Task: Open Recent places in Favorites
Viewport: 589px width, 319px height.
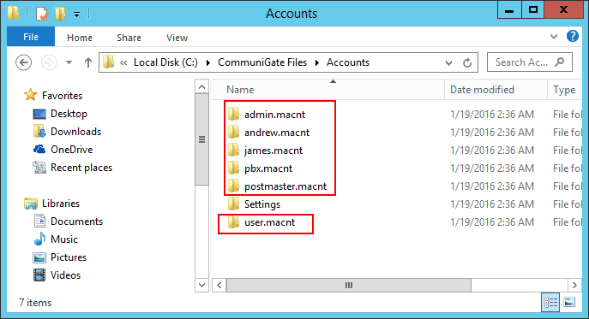Action: pyautogui.click(x=81, y=168)
